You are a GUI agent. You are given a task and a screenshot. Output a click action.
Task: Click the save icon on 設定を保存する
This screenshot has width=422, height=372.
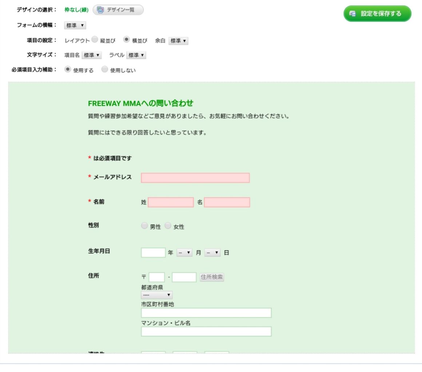(352, 13)
